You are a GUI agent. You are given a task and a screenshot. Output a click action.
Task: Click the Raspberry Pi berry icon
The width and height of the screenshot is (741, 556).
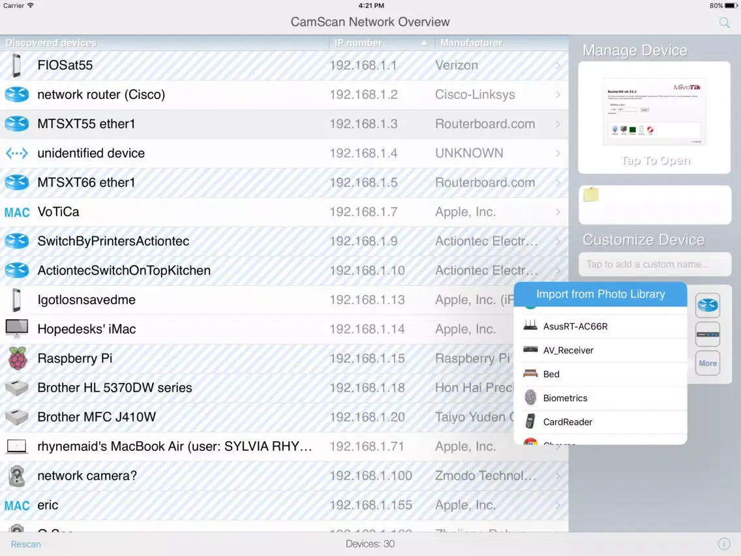18,358
